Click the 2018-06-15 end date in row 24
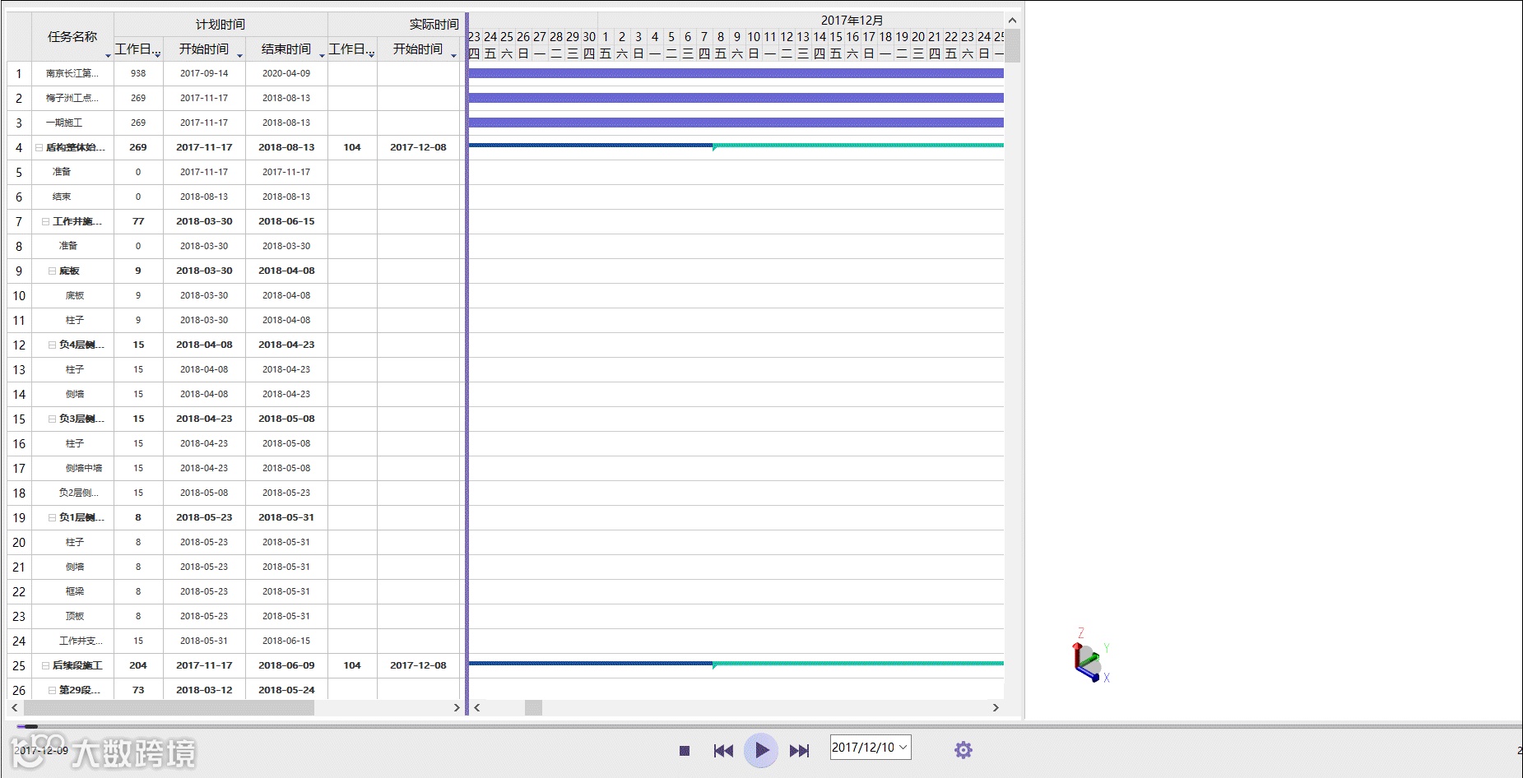The height and width of the screenshot is (778, 1523). click(286, 641)
